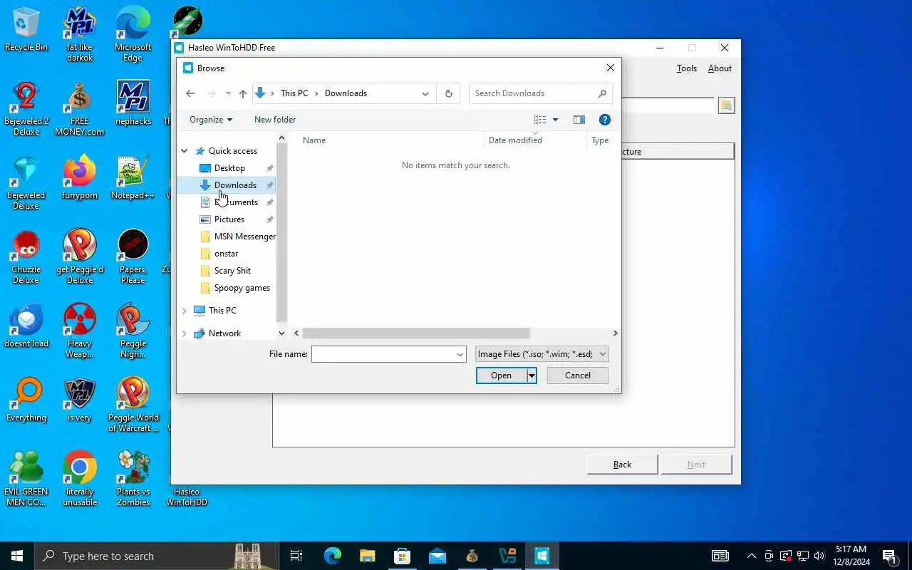Go up one folder level arrow

[243, 93]
